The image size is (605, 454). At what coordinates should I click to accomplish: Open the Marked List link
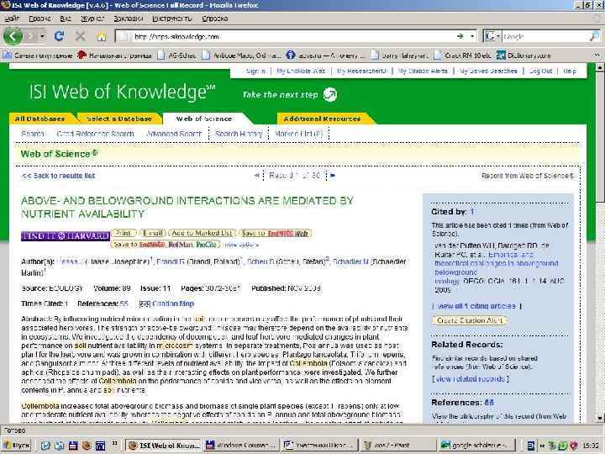pos(298,134)
